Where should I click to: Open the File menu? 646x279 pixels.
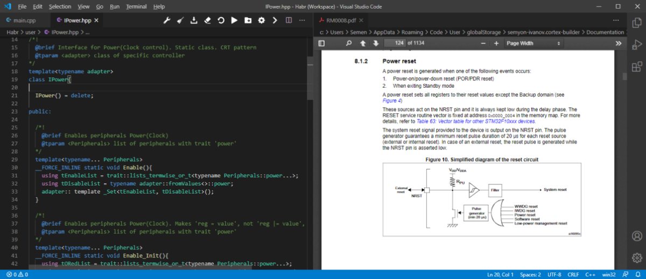(22, 6)
